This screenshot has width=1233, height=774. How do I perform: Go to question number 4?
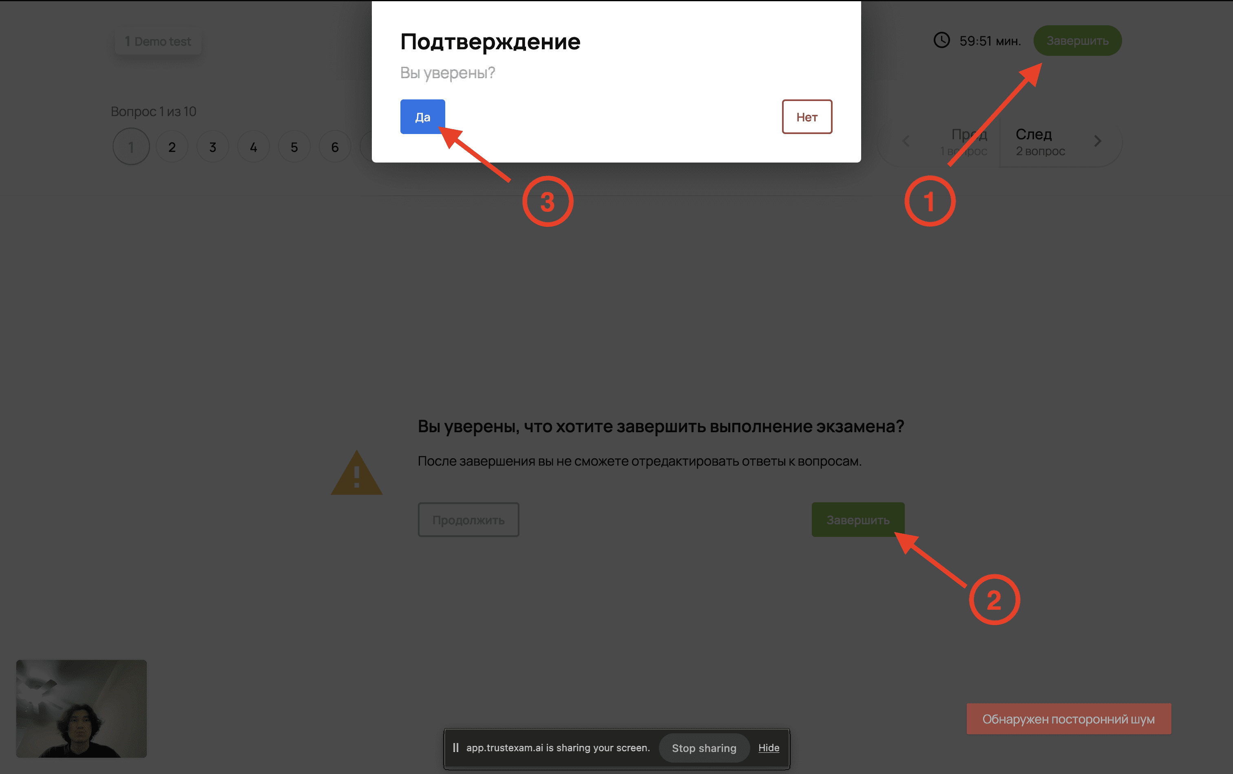[x=254, y=147]
